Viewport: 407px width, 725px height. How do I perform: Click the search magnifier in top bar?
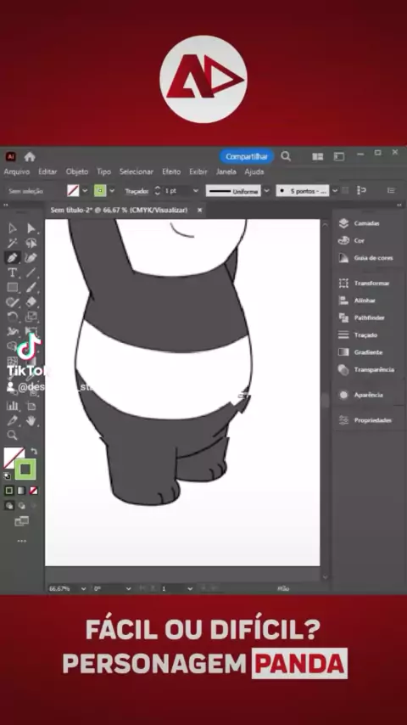coord(286,156)
